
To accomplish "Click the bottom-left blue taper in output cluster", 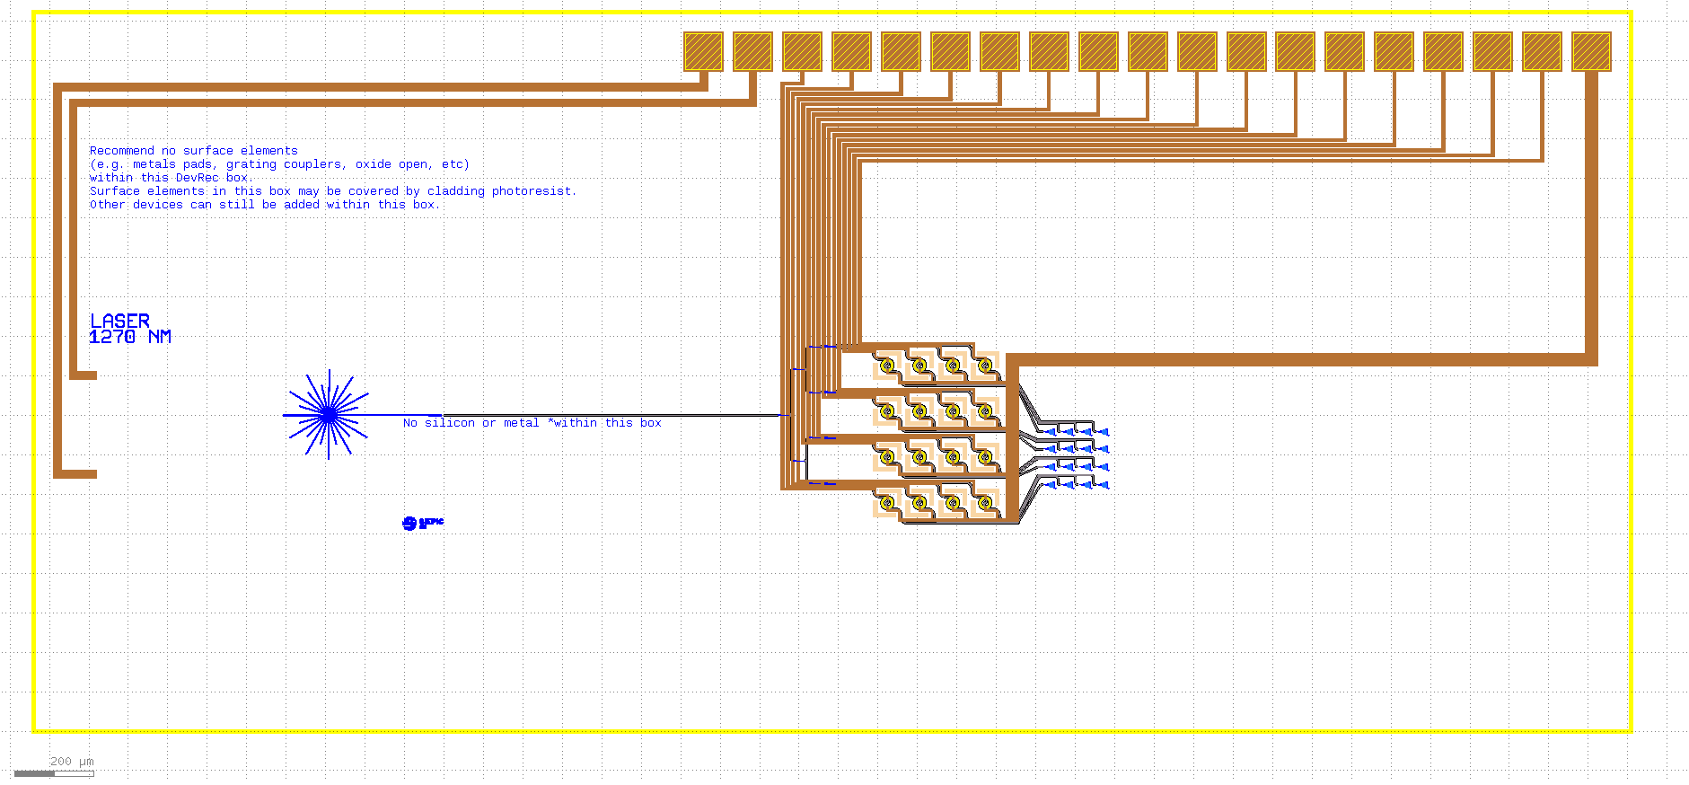I will coord(1049,484).
